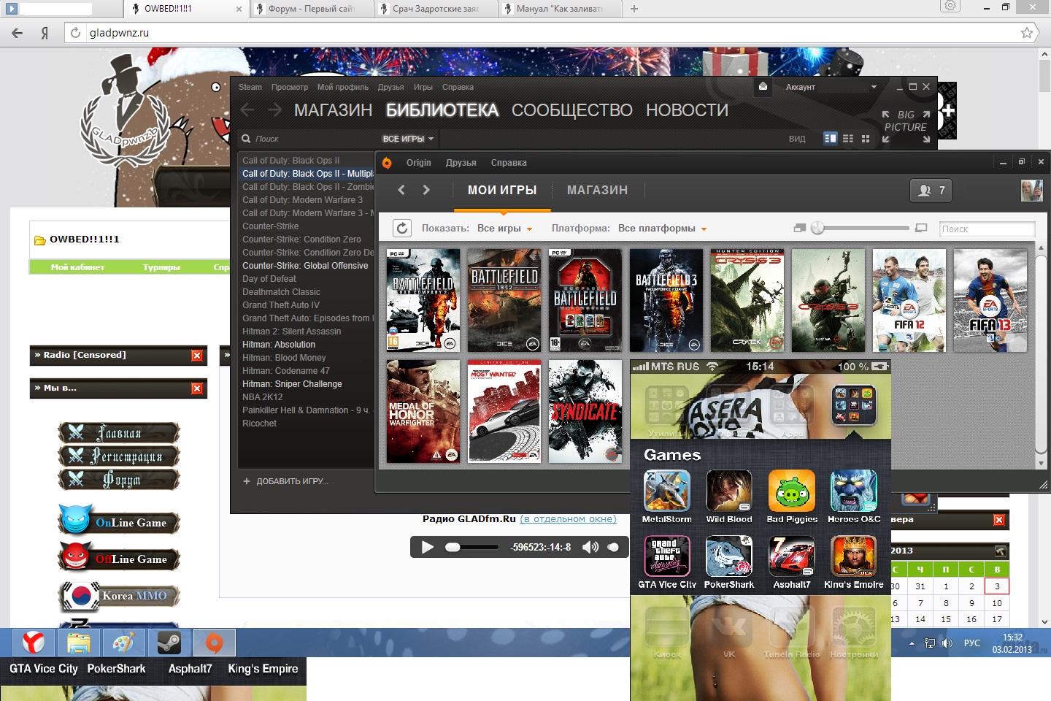This screenshot has width=1051, height=701.
Task: Reload the gladpwnz.ru page
Action: [75, 33]
